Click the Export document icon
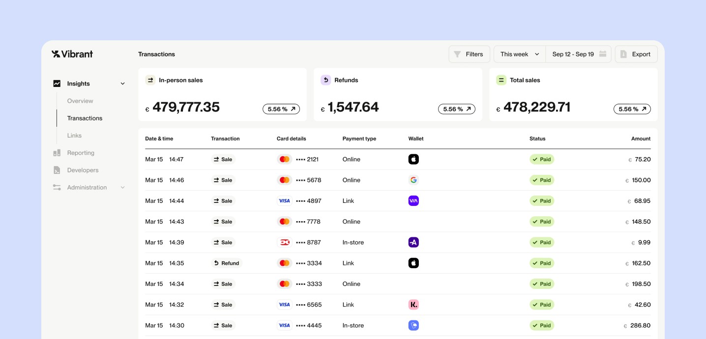Viewport: 706px width, 339px height. (x=623, y=54)
